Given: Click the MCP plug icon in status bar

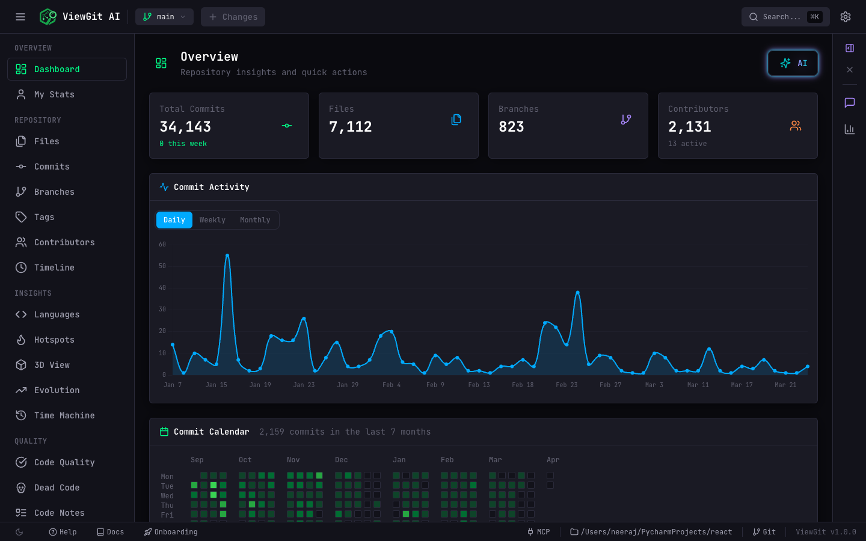Looking at the screenshot, I should click(x=529, y=532).
